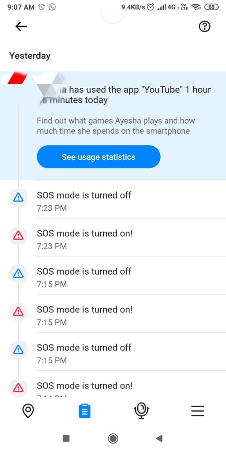Viewport: 226px width, 452px height.
Task: Tap Android back triangle button
Action: (x=159, y=438)
